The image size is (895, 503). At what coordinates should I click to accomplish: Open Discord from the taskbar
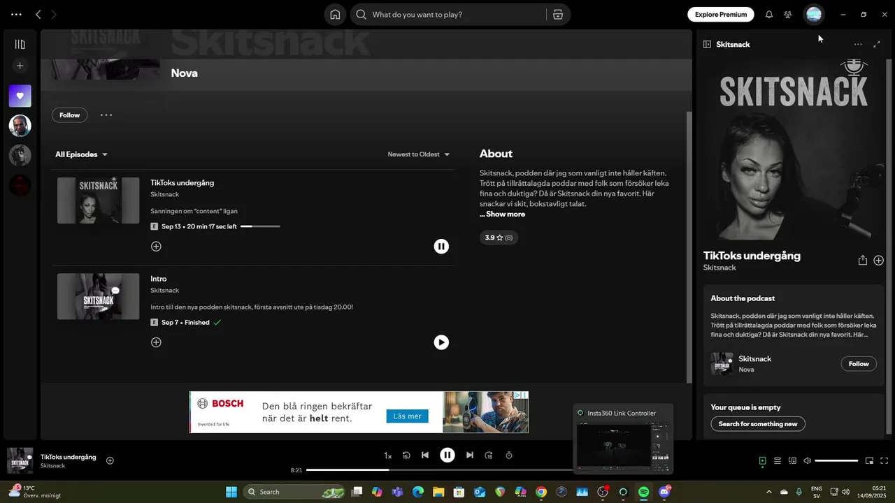664,492
